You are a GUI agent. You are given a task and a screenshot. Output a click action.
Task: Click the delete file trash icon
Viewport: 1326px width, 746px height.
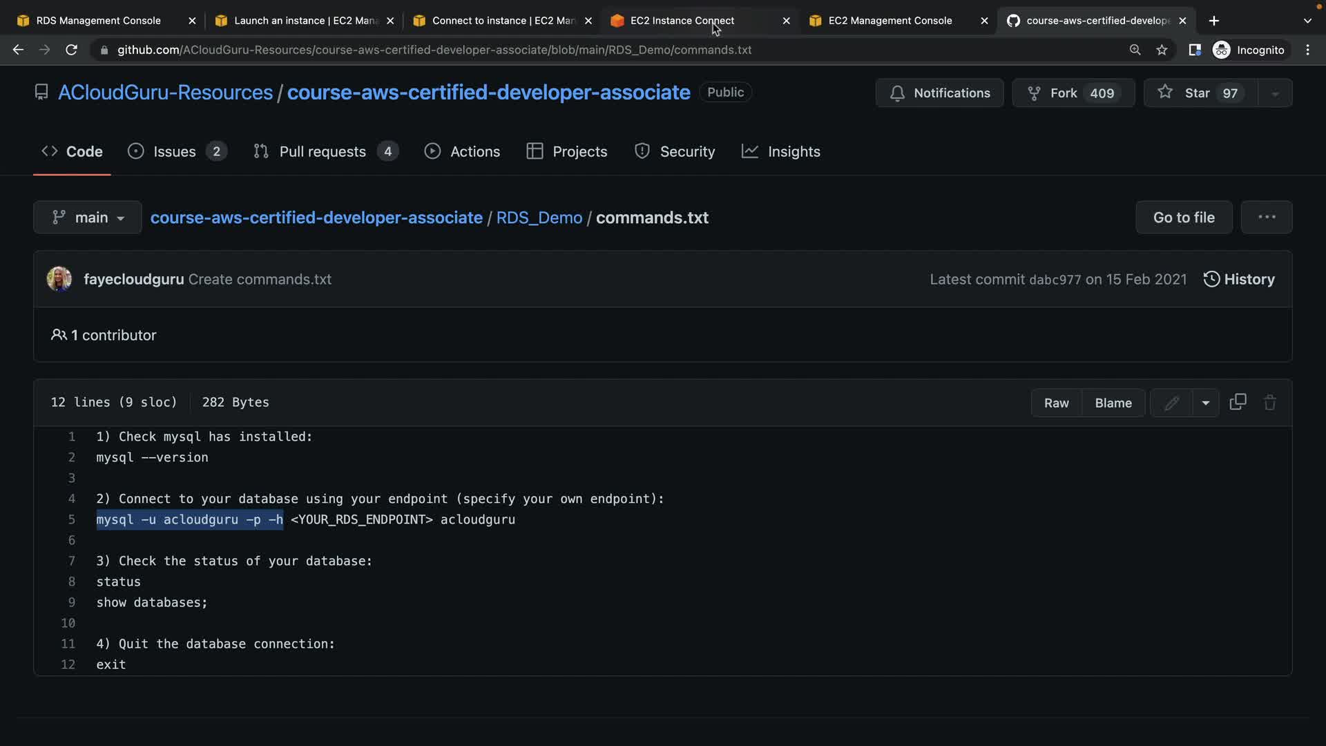(x=1269, y=403)
